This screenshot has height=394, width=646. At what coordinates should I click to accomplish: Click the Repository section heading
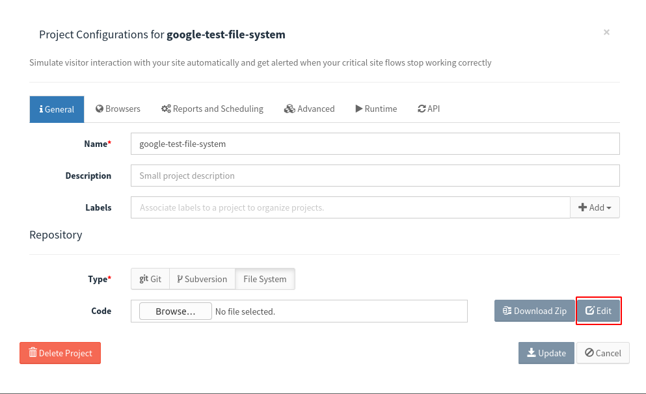(55, 235)
